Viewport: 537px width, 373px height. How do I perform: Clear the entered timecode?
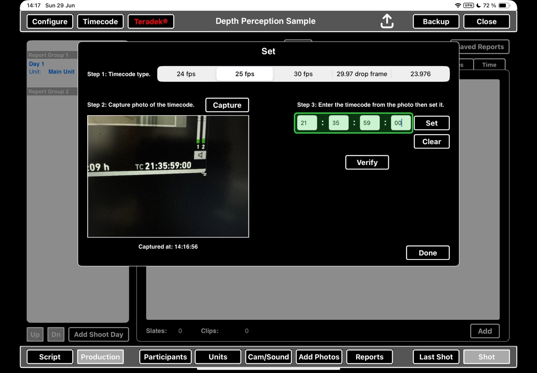pyautogui.click(x=432, y=141)
